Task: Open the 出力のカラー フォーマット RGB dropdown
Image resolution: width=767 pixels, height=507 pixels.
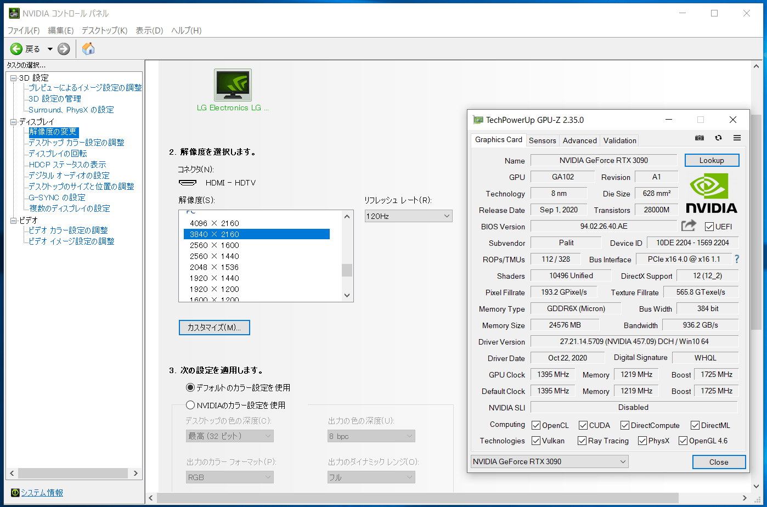Action: 230,477
